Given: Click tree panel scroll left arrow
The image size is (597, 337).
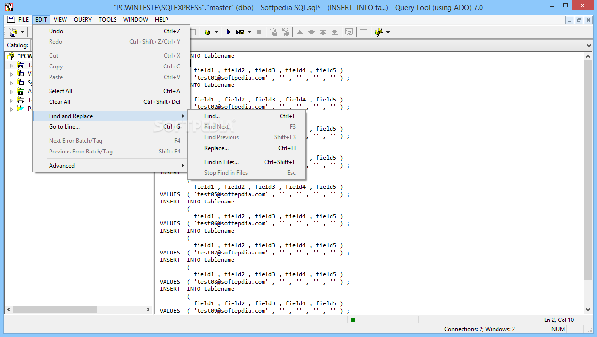Looking at the screenshot, I should 9,310.
